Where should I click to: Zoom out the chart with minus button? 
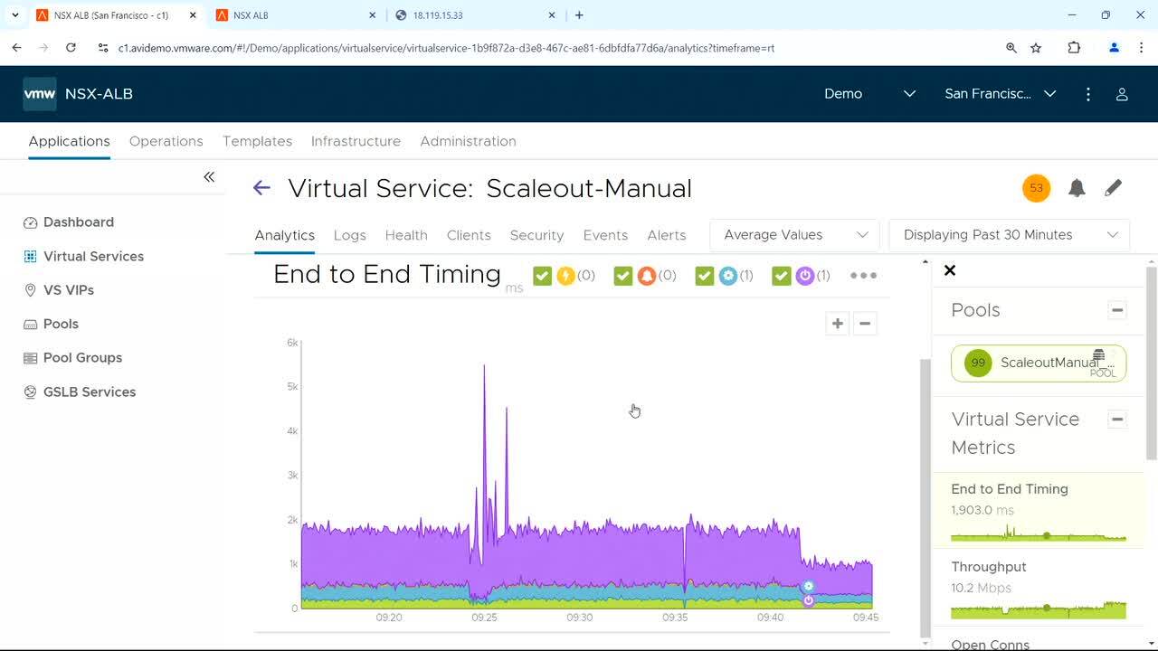tap(865, 324)
